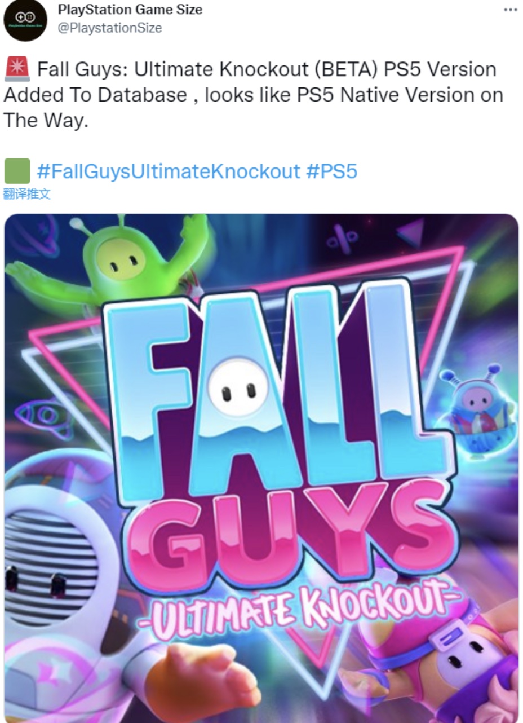Open the @PlaystationSize handle link
The height and width of the screenshot is (723, 523).
coord(110,28)
